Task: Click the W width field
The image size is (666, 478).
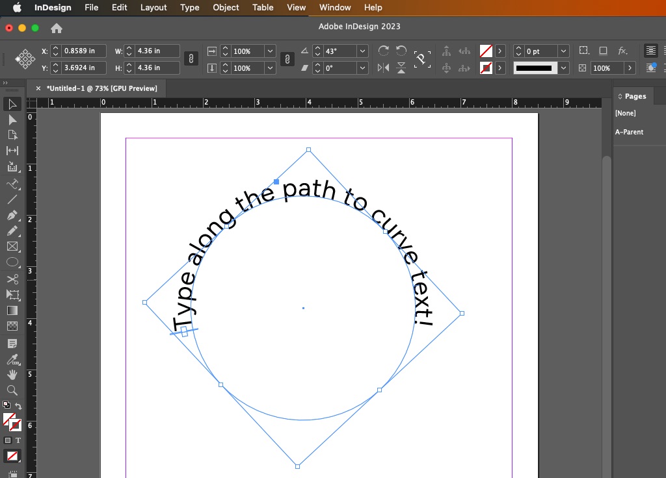Action: coord(157,51)
